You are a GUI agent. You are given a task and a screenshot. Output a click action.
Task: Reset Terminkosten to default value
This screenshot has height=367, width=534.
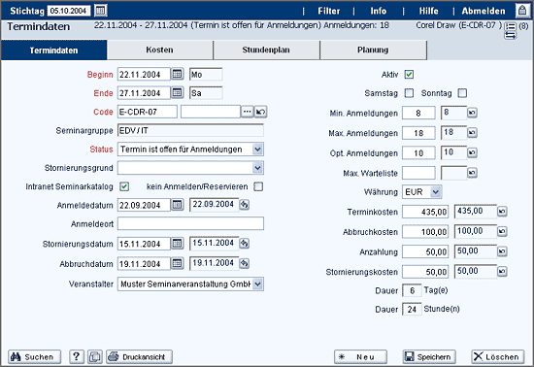(x=502, y=212)
